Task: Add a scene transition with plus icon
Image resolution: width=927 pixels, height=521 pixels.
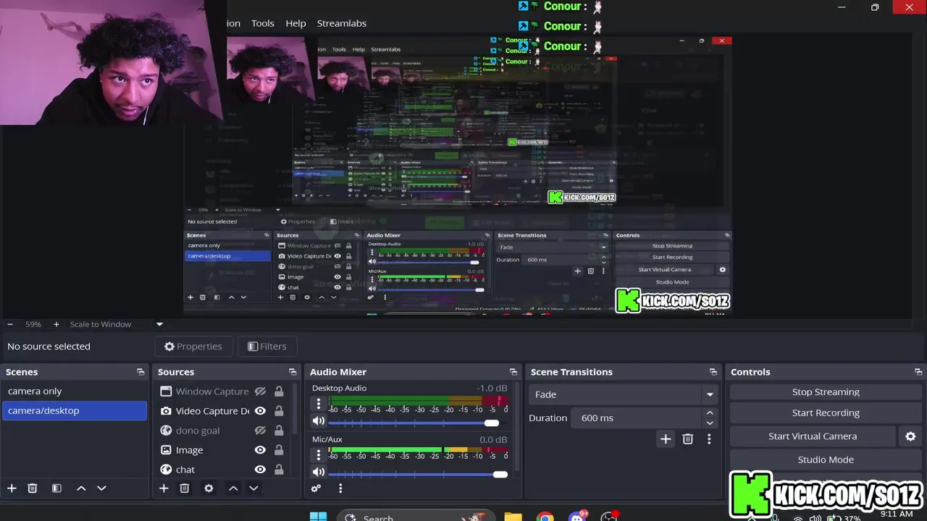Action: 666,439
